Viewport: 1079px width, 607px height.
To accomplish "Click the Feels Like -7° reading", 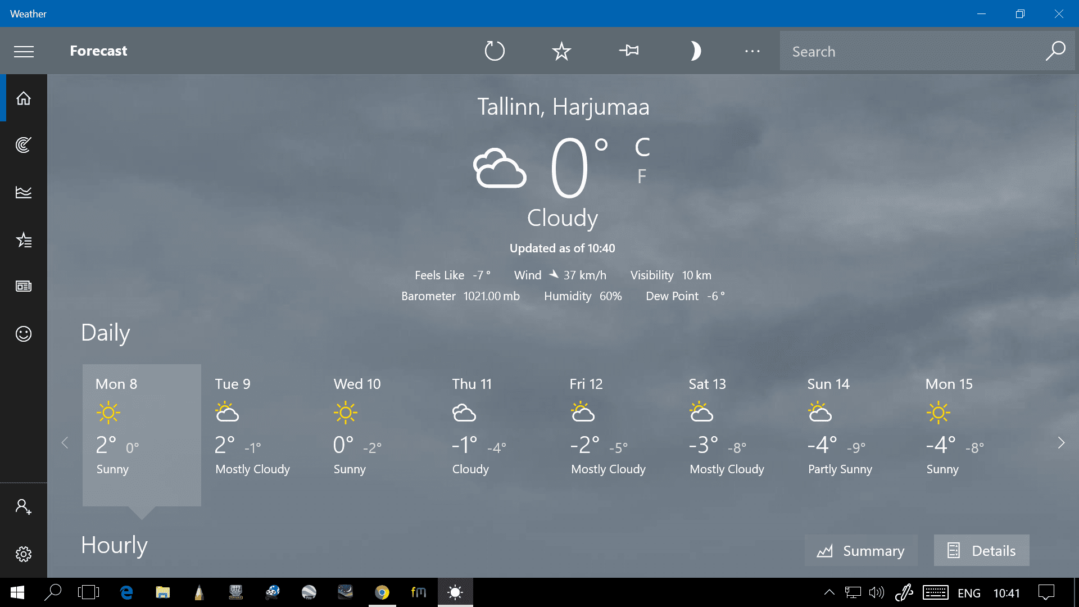I will click(452, 275).
